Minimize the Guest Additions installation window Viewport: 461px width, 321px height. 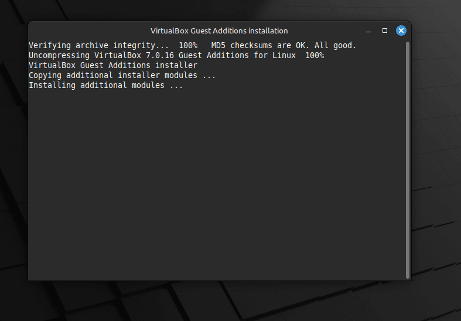pyautogui.click(x=368, y=31)
